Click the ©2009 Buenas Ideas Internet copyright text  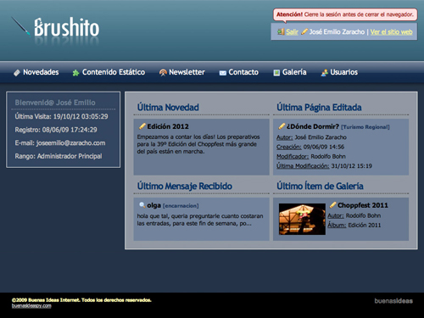(x=81, y=300)
